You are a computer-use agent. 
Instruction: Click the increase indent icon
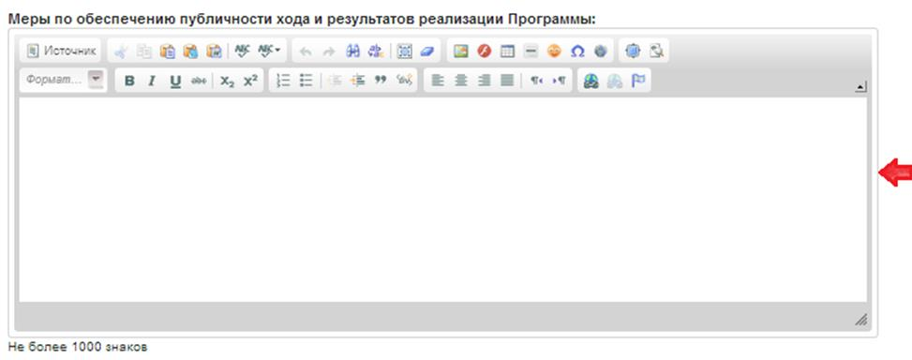[x=357, y=81]
